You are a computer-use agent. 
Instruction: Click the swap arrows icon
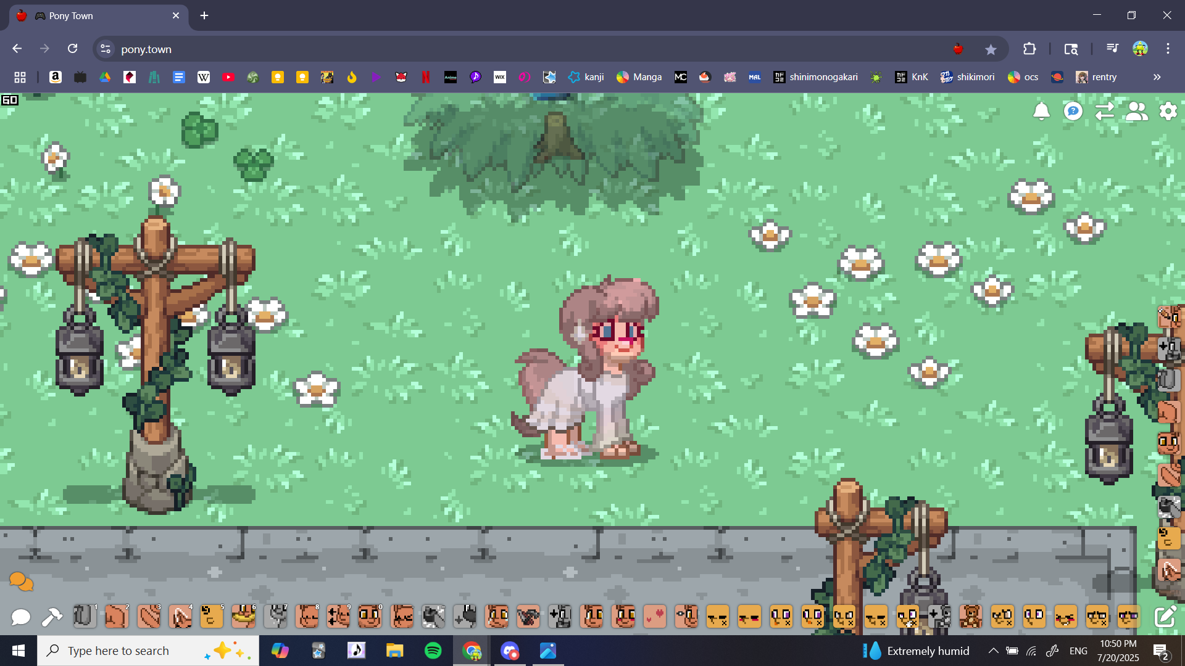[1104, 112]
